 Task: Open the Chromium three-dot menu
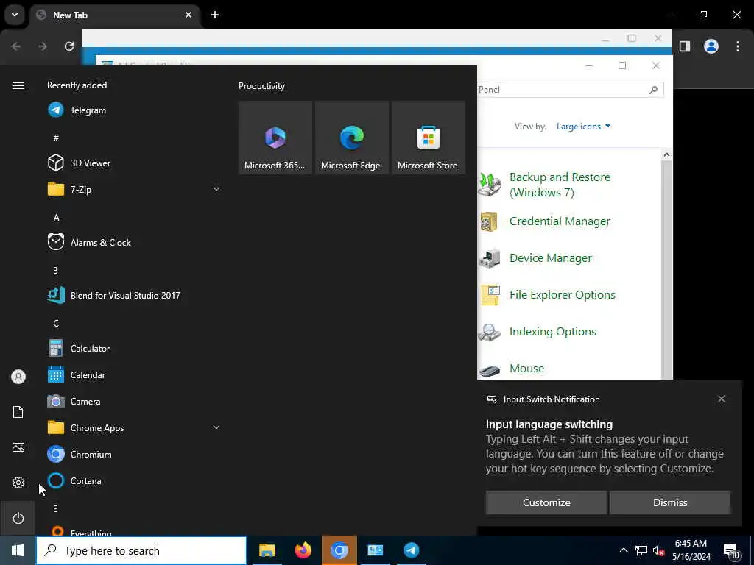click(x=738, y=46)
